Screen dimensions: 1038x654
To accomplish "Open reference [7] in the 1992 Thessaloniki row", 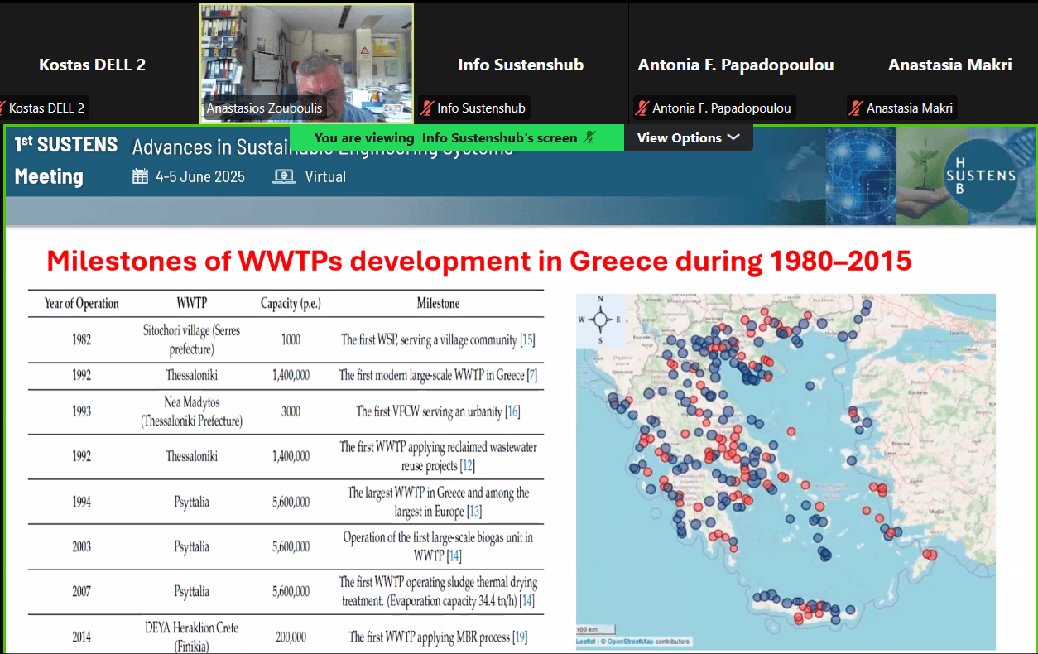I will pyautogui.click(x=531, y=376).
